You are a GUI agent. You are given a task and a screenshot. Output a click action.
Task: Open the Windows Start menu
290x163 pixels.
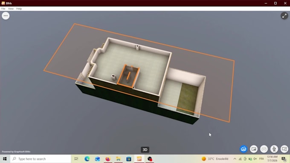pyautogui.click(x=5, y=159)
